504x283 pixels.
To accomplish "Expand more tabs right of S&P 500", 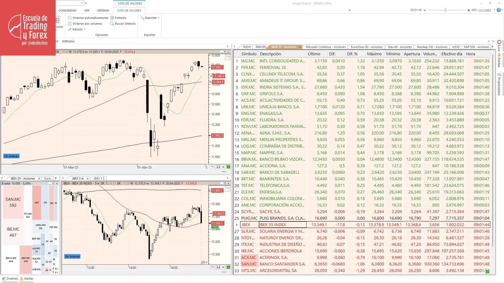I will 492,47.
